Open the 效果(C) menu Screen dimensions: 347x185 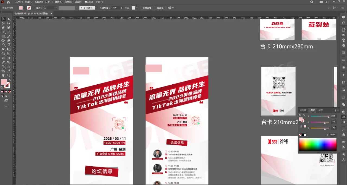coord(69,2)
